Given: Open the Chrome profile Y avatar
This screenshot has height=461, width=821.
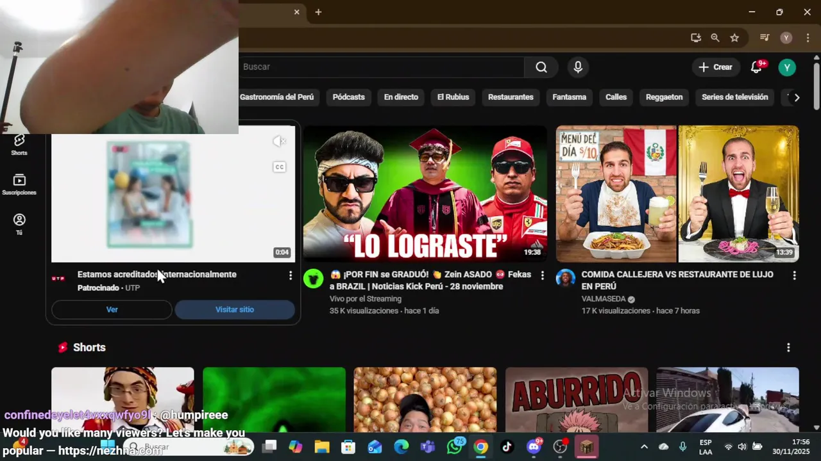Looking at the screenshot, I should (x=786, y=38).
